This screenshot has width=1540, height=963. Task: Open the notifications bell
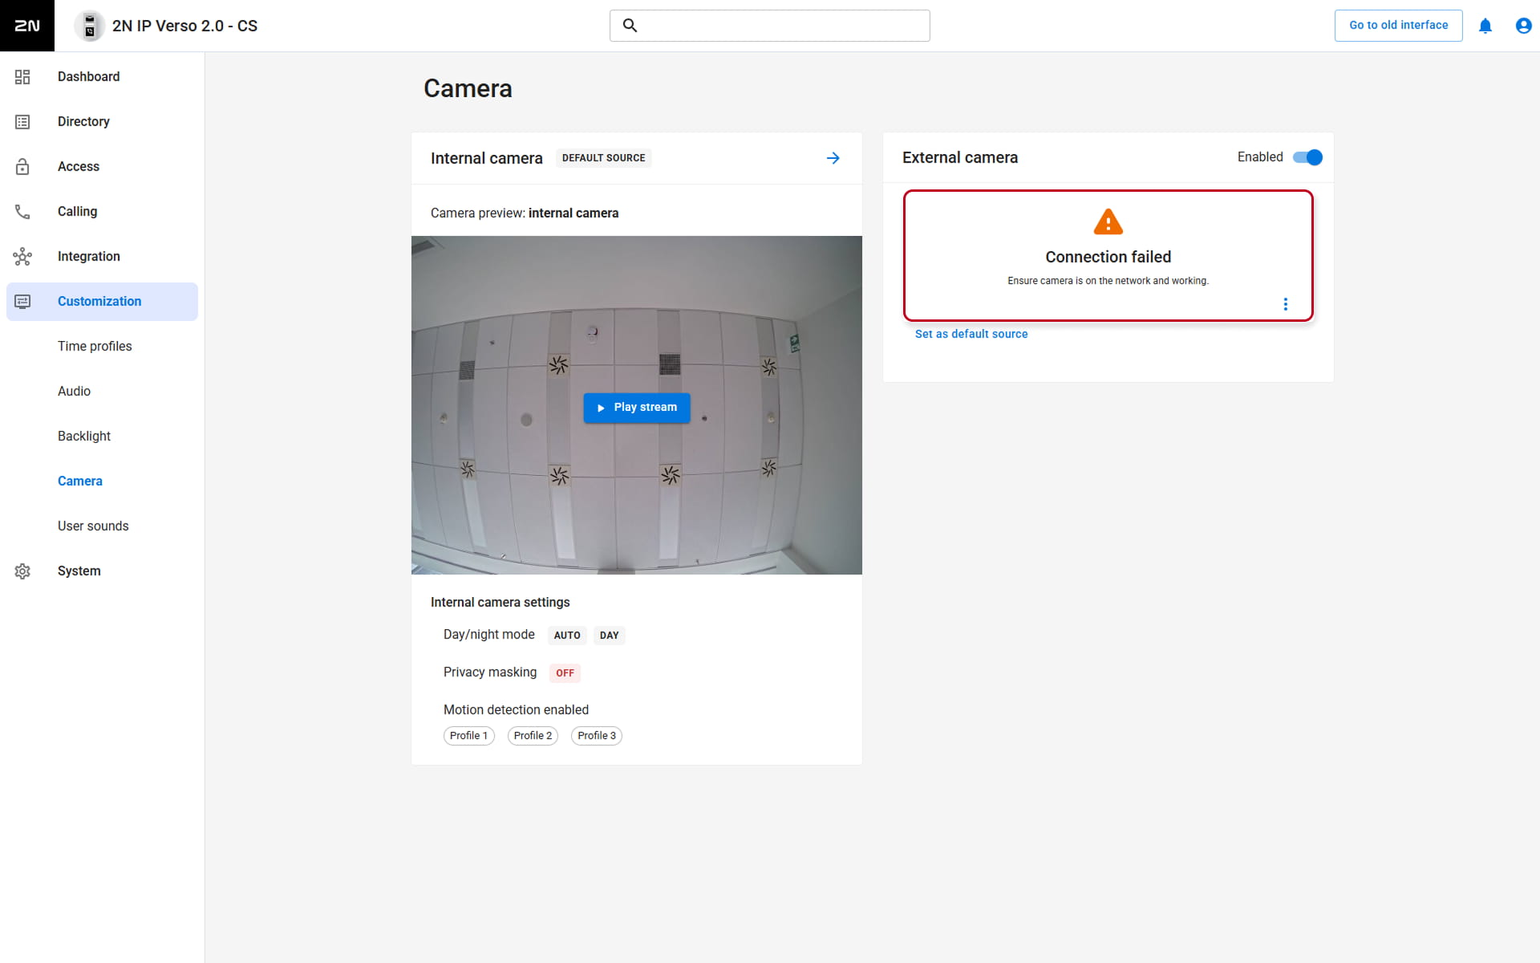pos(1485,26)
